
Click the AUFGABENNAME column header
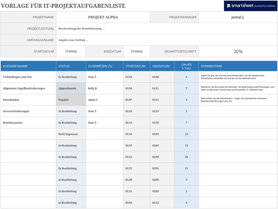pyautogui.click(x=28, y=66)
